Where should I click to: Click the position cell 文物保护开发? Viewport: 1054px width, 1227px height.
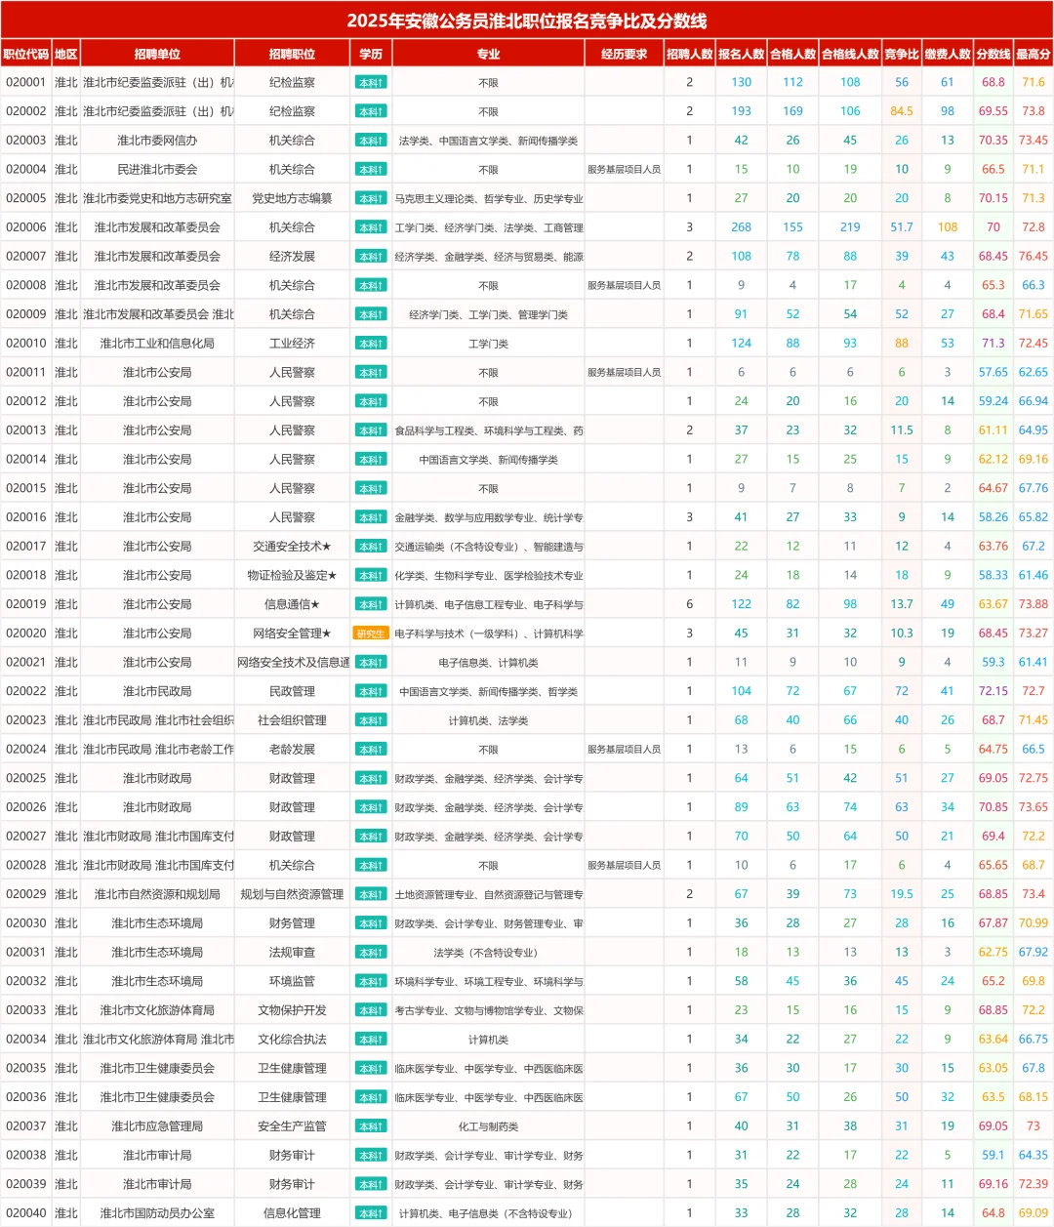tap(292, 1010)
